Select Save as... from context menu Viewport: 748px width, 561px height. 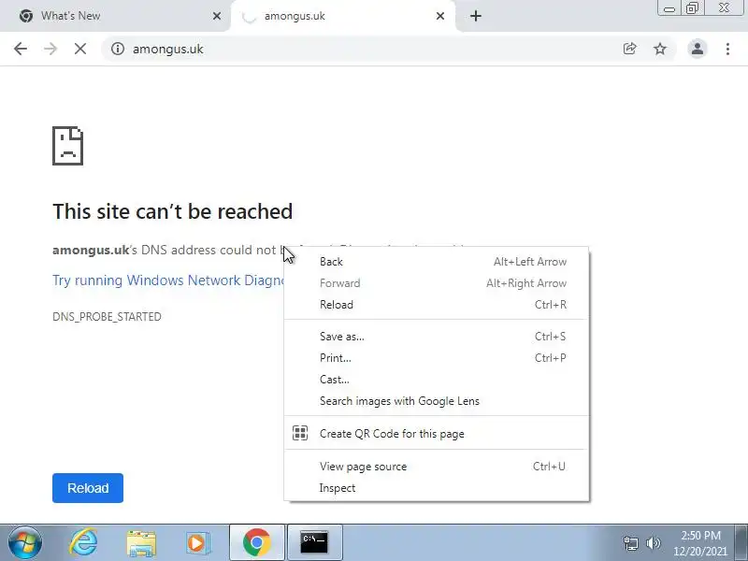pos(437,337)
